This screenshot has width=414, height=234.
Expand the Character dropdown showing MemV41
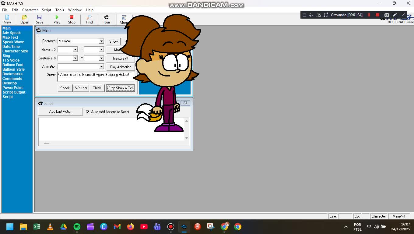click(x=101, y=41)
